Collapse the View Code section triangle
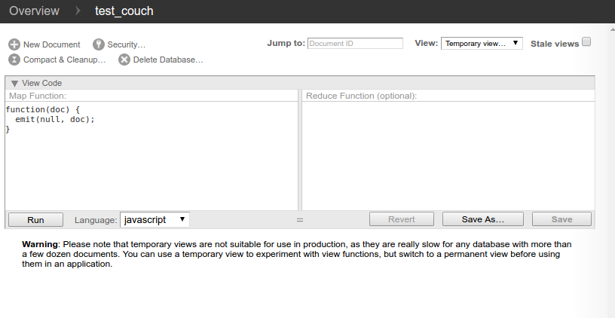615x318 pixels. click(14, 83)
